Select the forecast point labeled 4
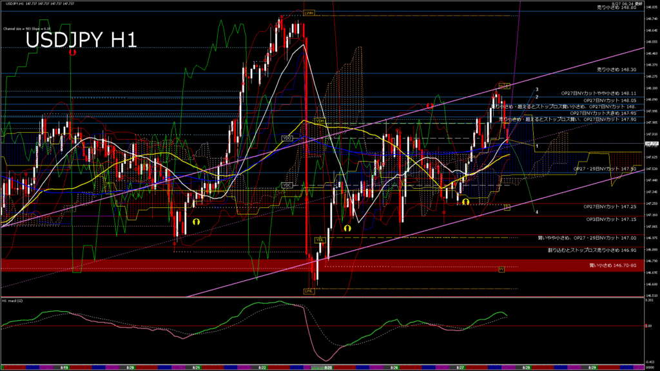 [537, 211]
